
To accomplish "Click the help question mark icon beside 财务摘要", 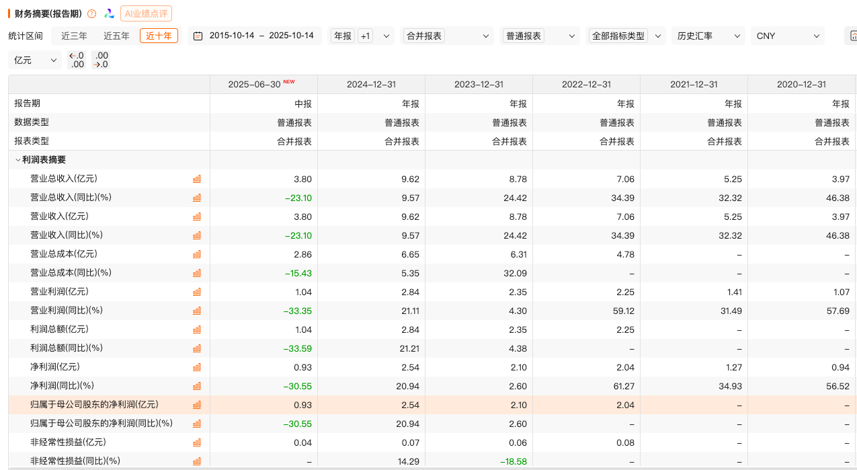I will (x=92, y=13).
